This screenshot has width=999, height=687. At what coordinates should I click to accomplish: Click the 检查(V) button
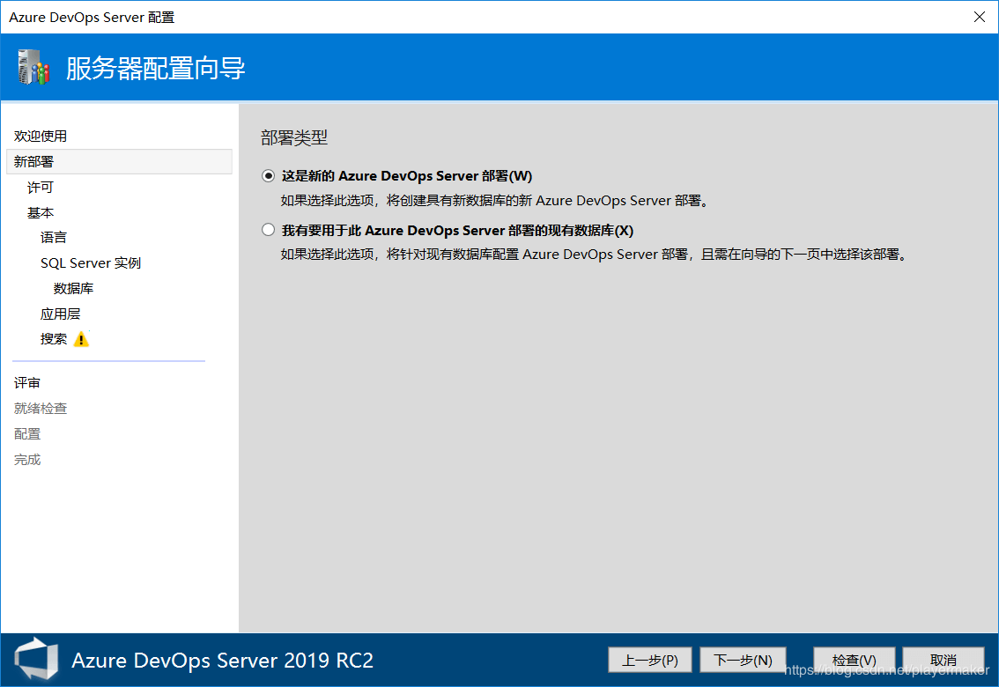click(854, 660)
